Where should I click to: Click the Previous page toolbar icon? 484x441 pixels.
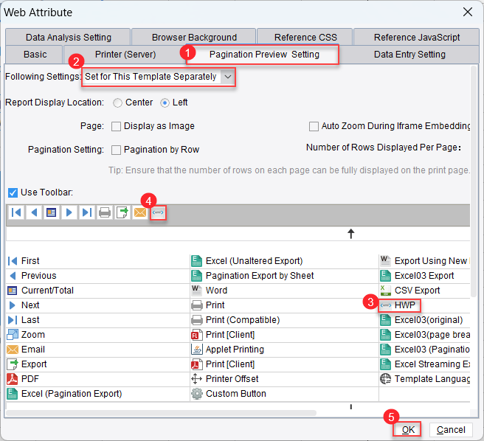(x=34, y=212)
